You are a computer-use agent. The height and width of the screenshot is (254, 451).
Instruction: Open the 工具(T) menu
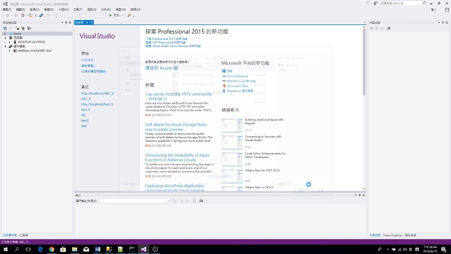click(78, 10)
